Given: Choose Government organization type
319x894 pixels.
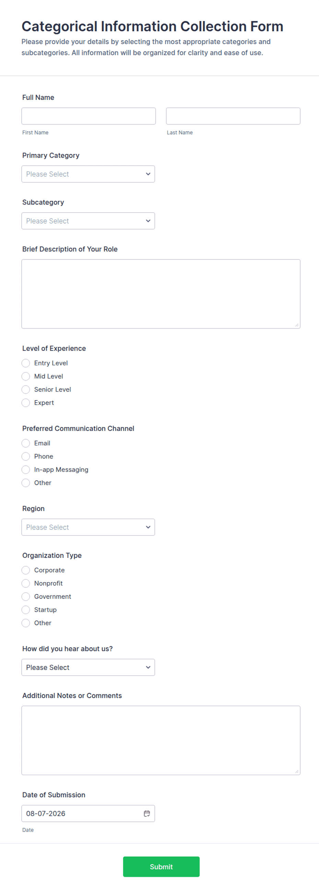Looking at the screenshot, I should pos(26,596).
